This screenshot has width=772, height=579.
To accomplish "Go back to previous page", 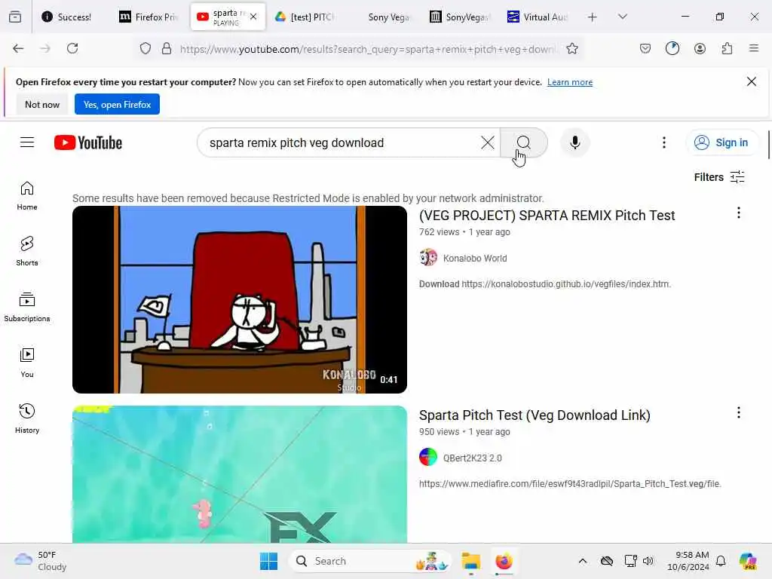I will pyautogui.click(x=18, y=48).
